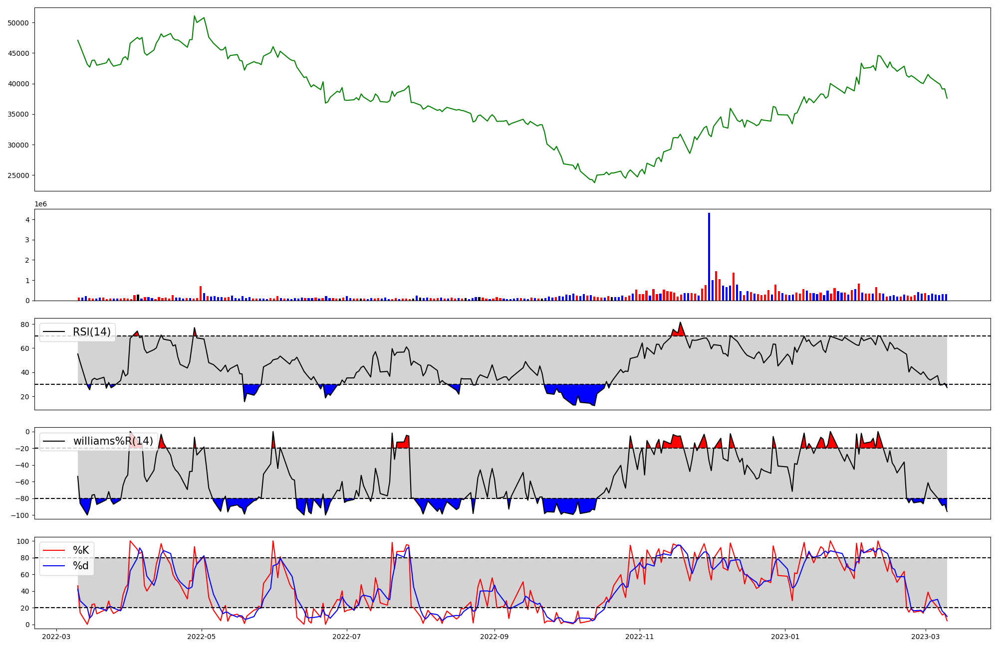Click the 2022-03 x-axis date label

click(56, 637)
